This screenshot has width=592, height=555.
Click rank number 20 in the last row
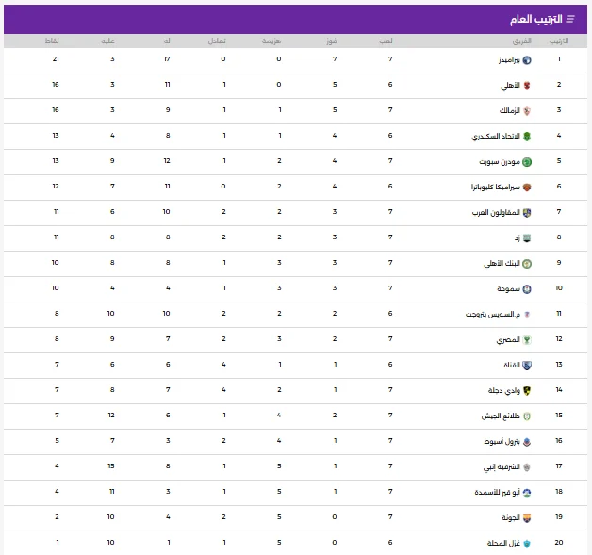pos(559,542)
